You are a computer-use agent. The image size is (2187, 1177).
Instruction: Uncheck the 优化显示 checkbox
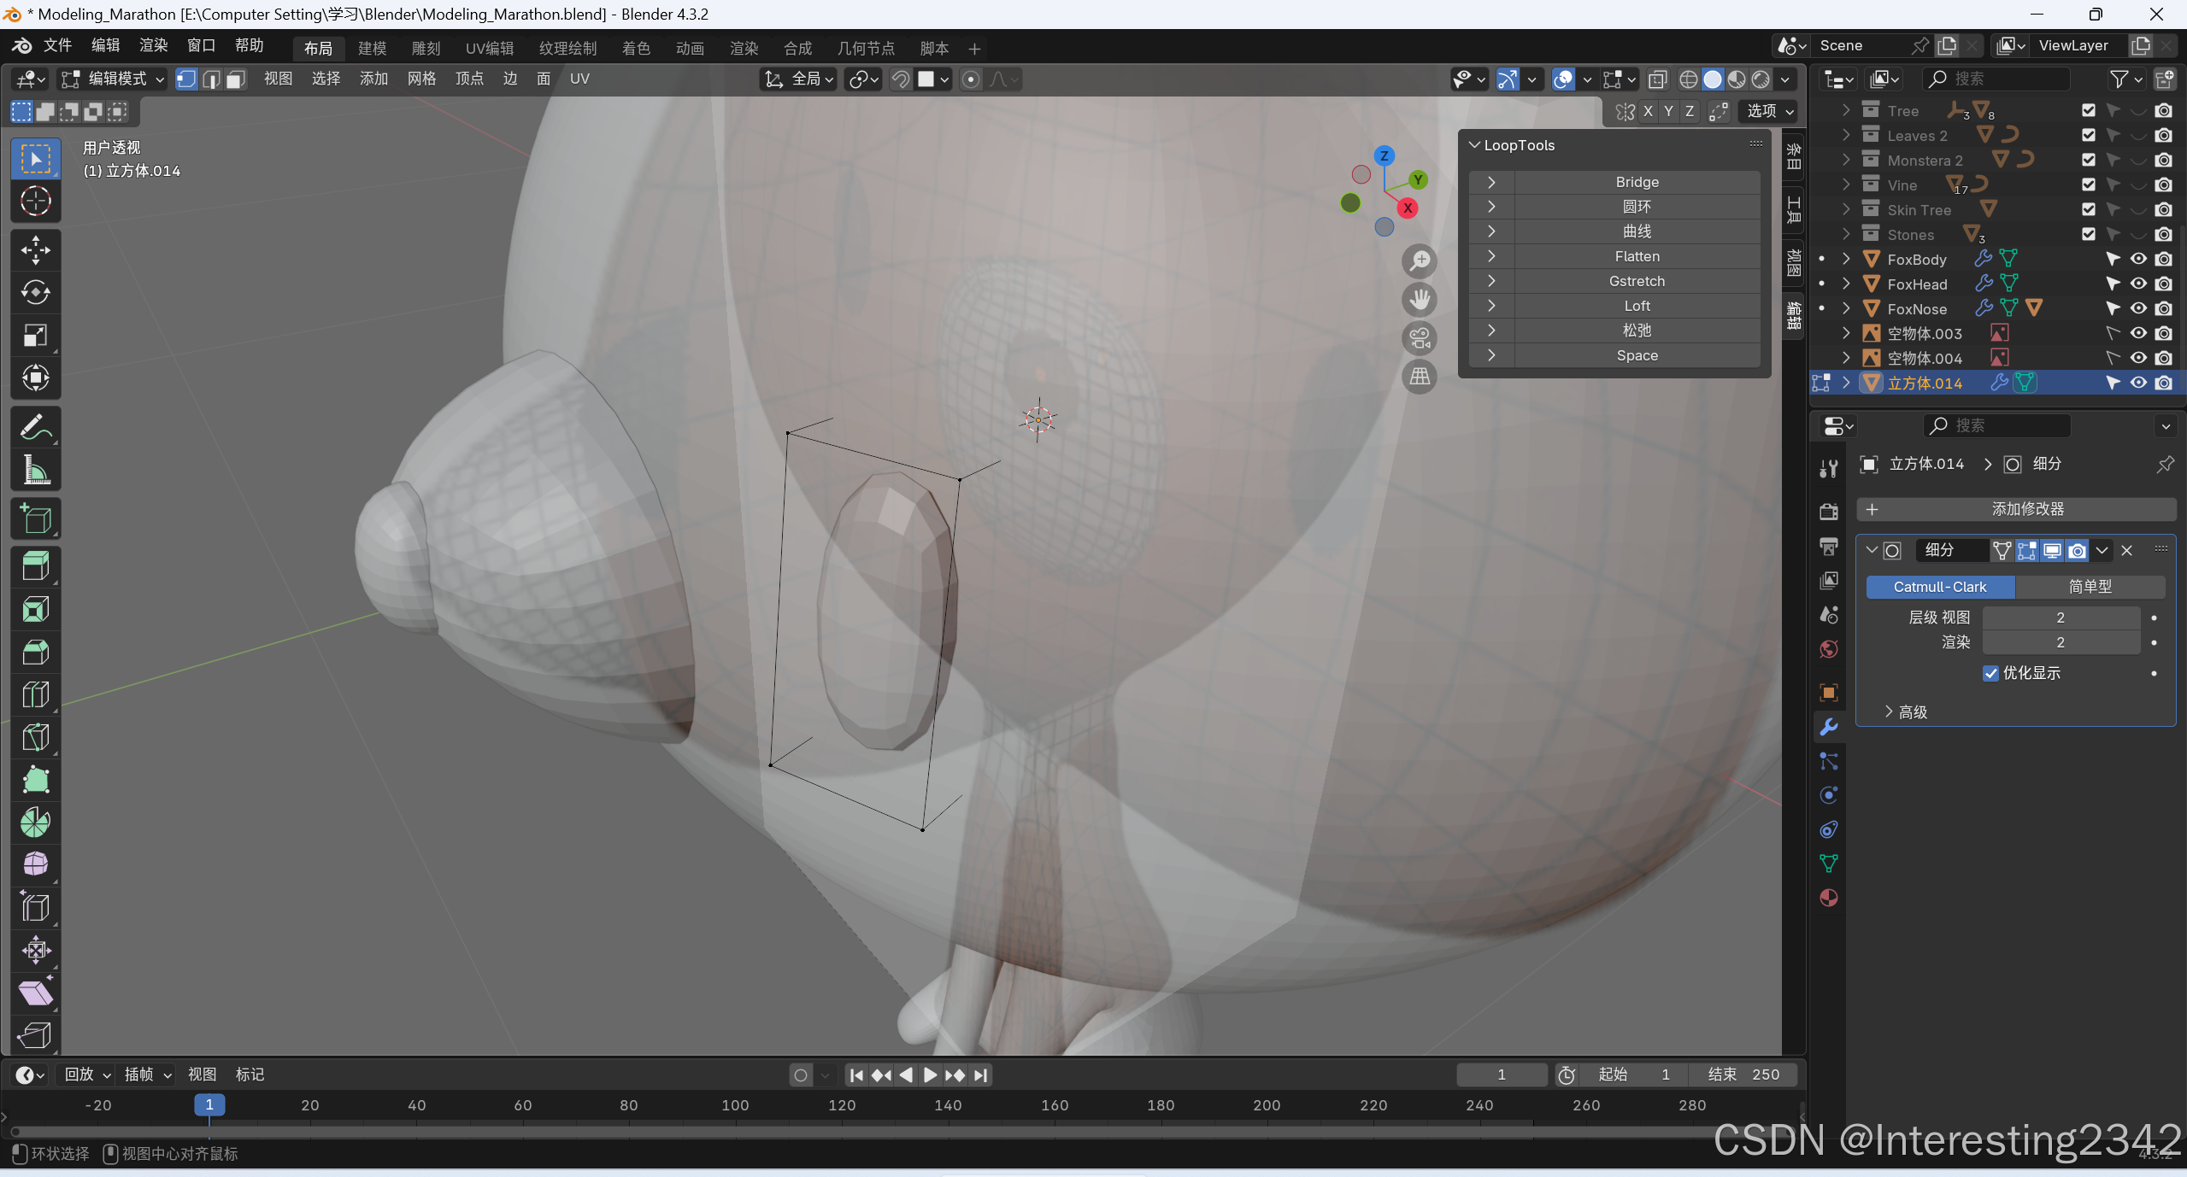click(x=1990, y=673)
